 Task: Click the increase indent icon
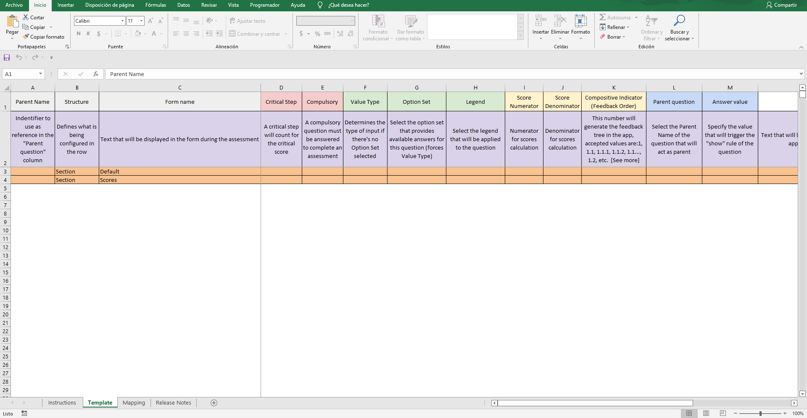[219, 34]
